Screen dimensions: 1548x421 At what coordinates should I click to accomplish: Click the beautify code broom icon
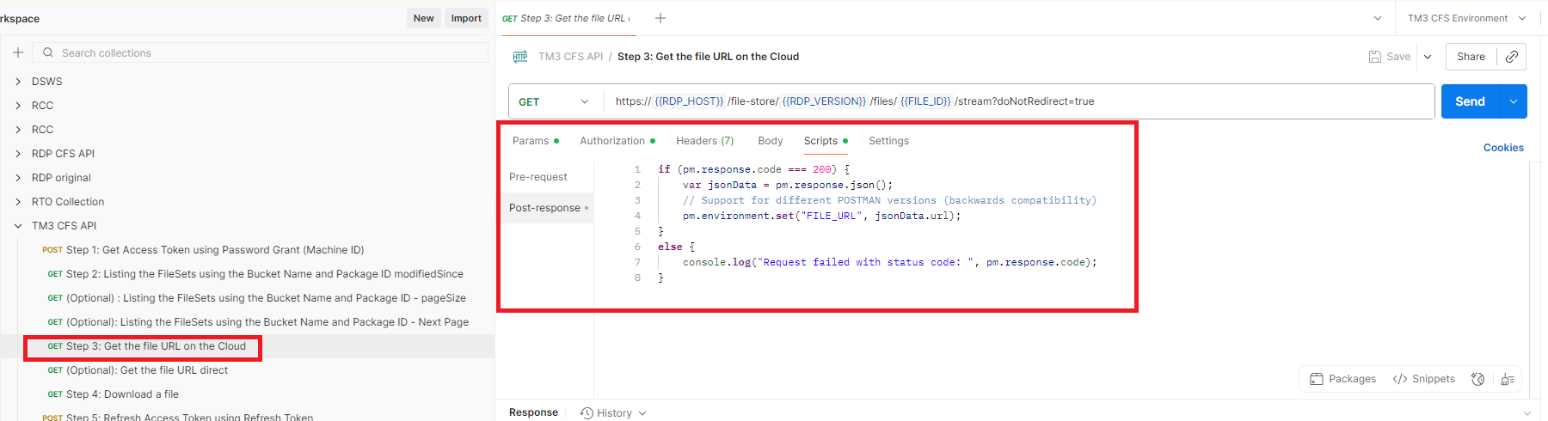click(x=1507, y=379)
